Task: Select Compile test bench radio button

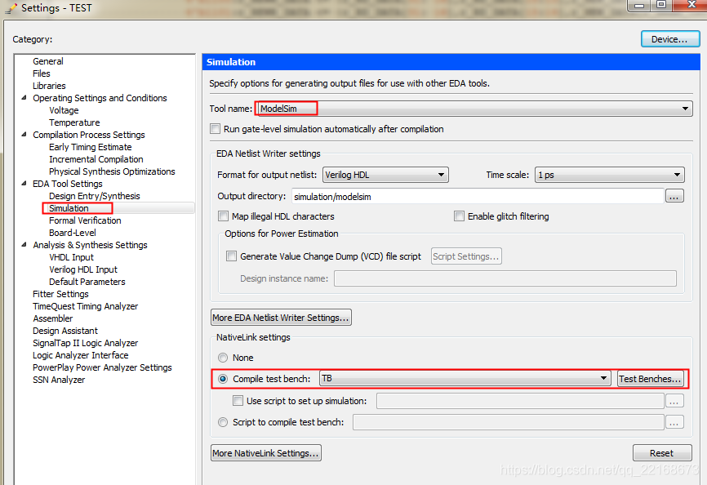Action: pyautogui.click(x=223, y=379)
